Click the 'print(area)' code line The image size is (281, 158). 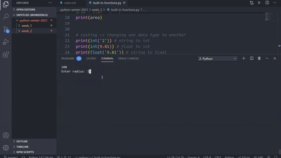point(89,18)
